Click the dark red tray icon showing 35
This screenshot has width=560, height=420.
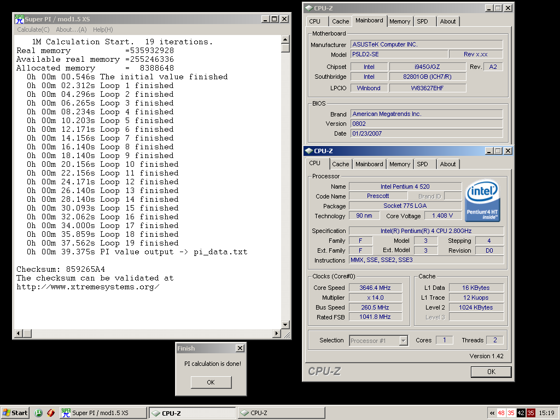tap(530, 413)
